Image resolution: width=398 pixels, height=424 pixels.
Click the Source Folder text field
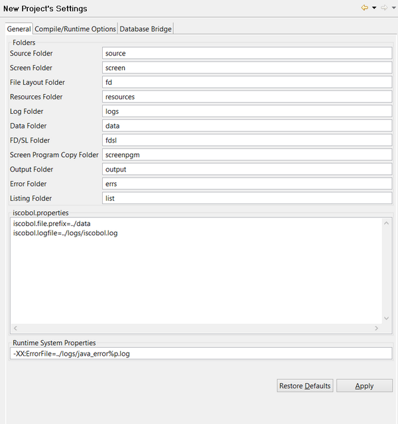coord(247,53)
